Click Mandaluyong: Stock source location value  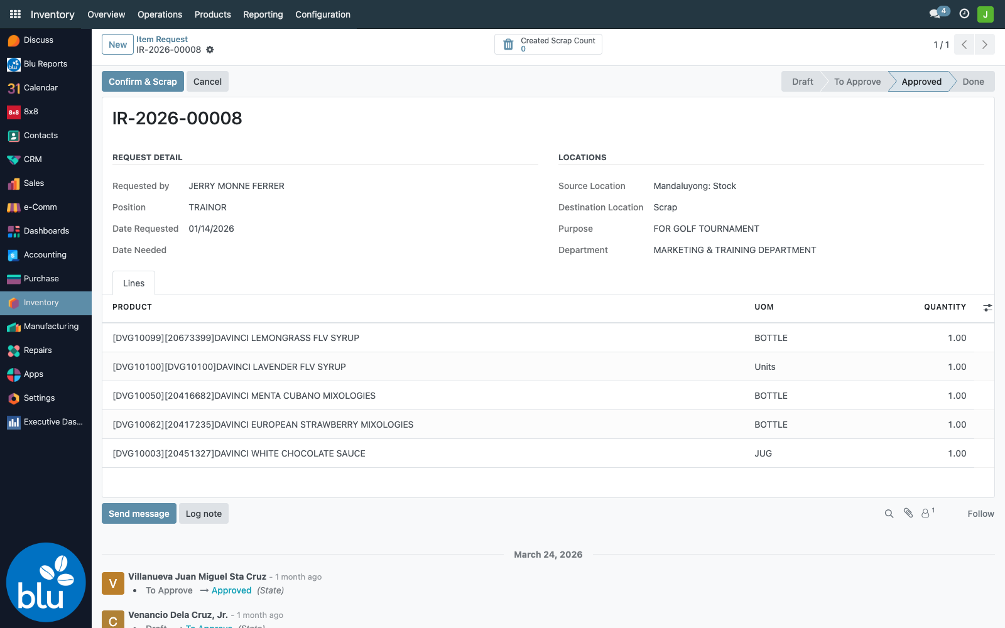(x=695, y=186)
